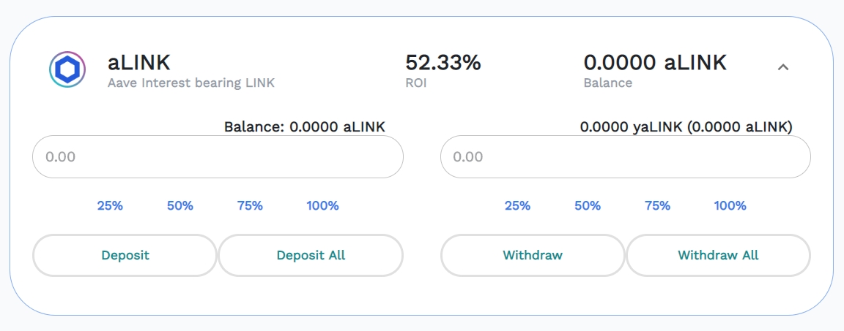Click the aLINK token logo icon

[67, 70]
